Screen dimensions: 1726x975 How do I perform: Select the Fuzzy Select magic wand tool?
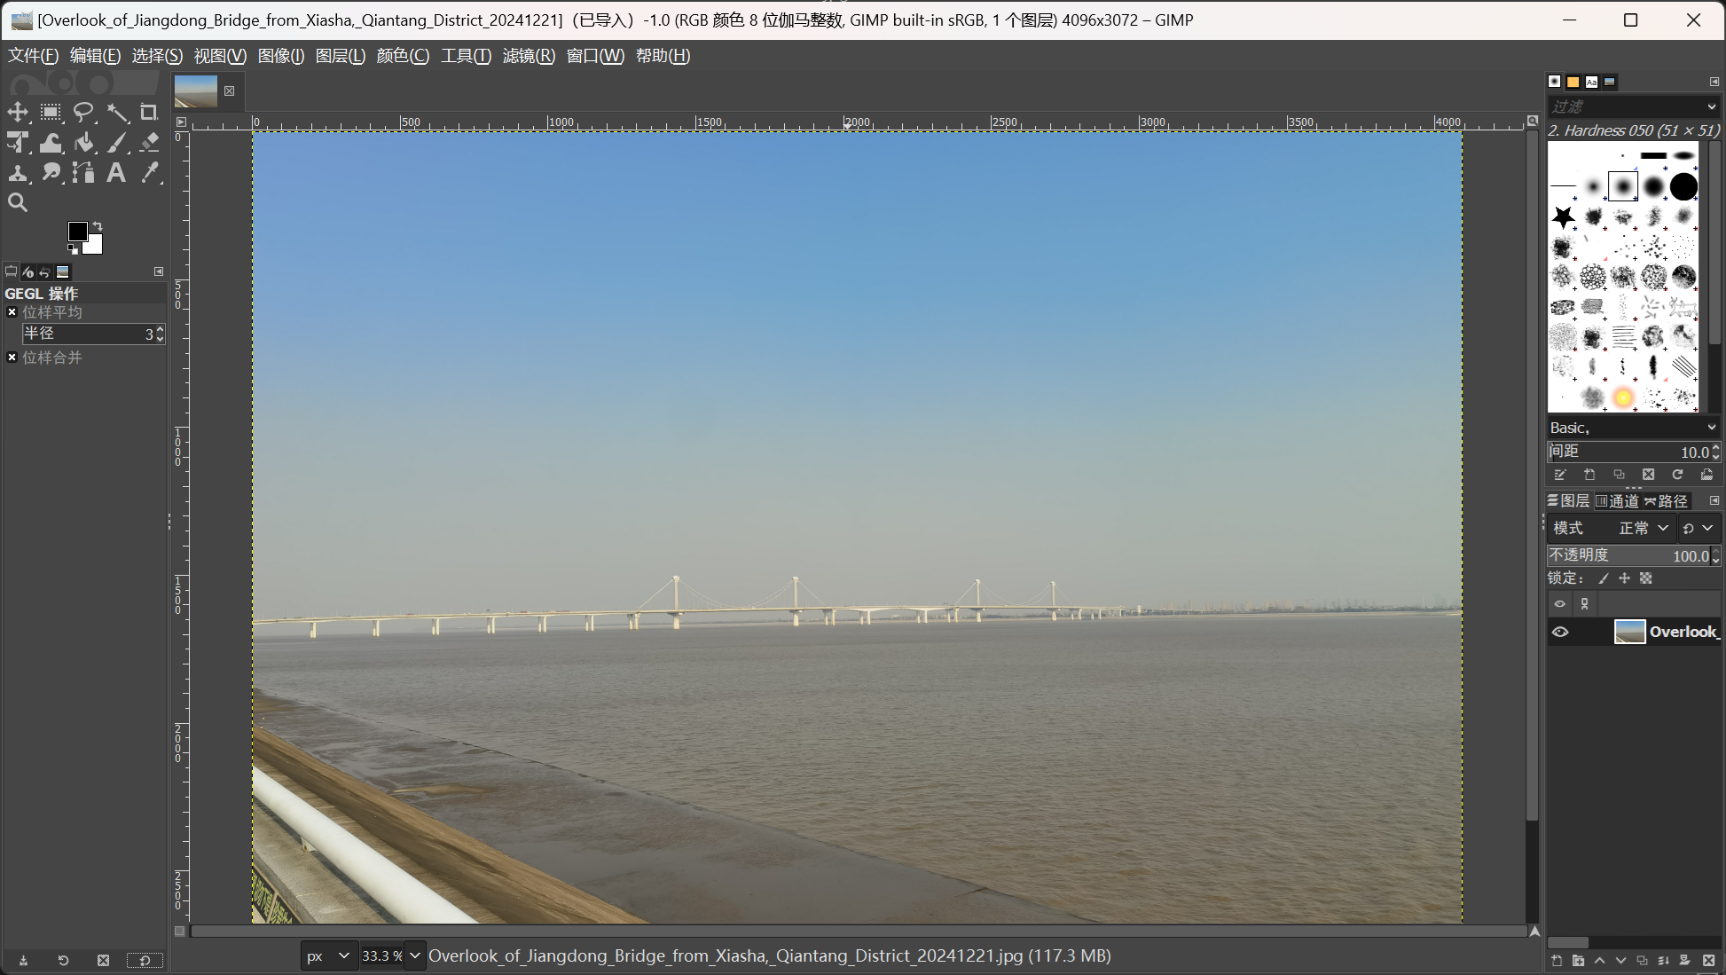click(116, 113)
